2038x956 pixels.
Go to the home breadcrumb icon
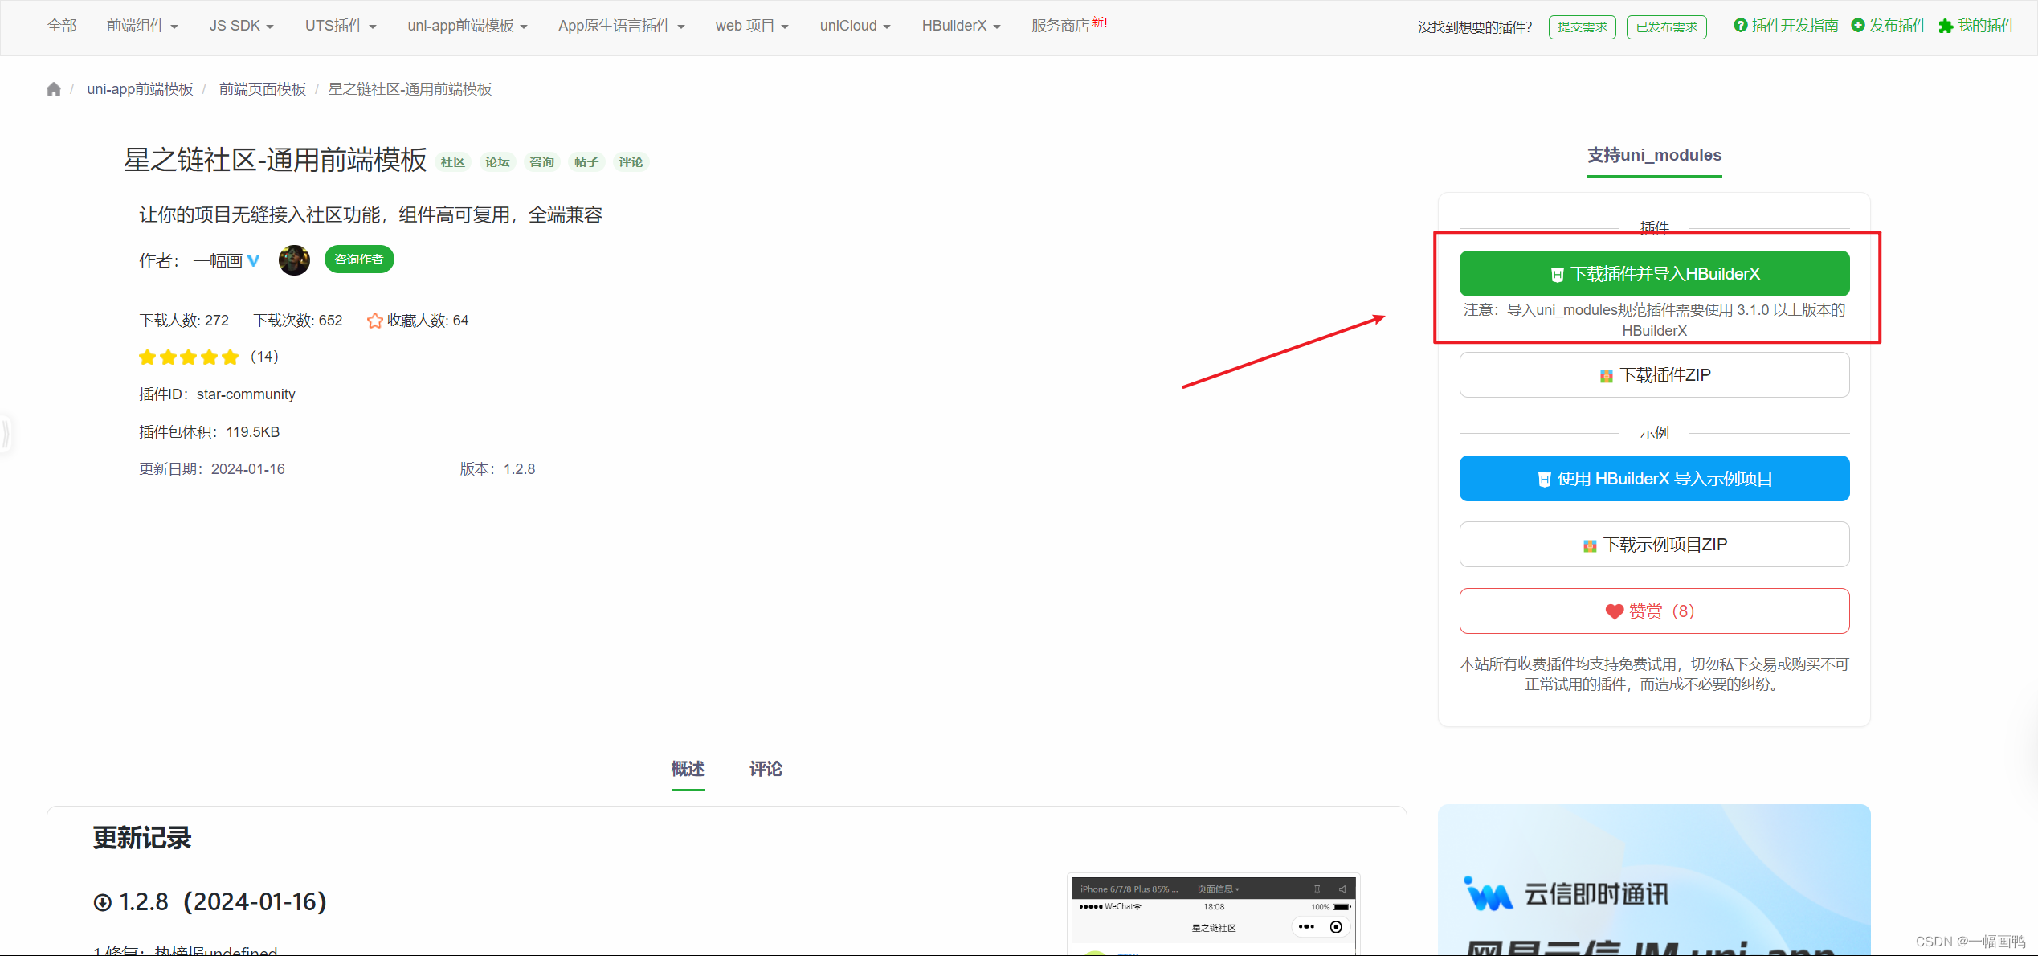pyautogui.click(x=54, y=89)
